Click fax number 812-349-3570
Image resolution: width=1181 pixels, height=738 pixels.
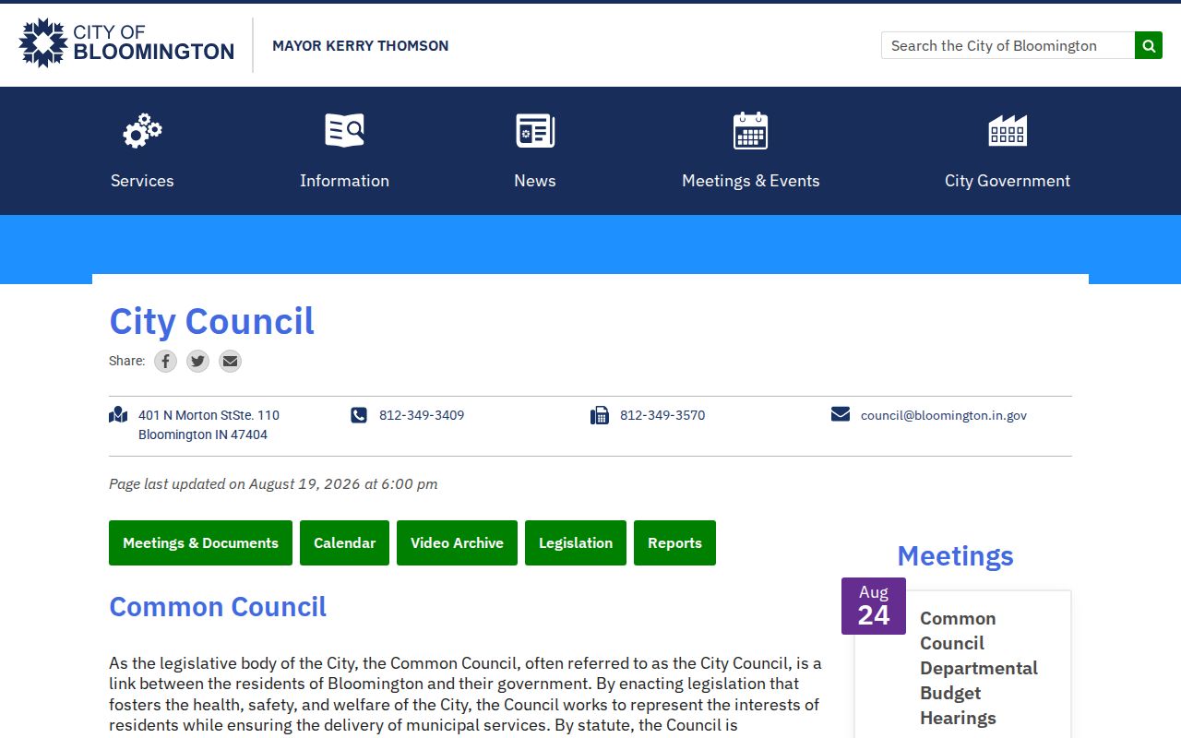(662, 415)
